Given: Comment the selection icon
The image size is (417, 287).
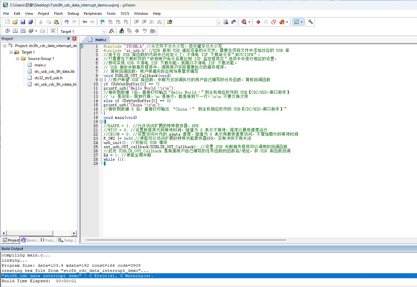Looking at the screenshot, I should point(152,22).
